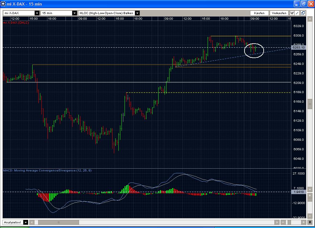315x228 pixels.
Task: Click the 7.1000 MACD axis label
Action: (x=298, y=188)
